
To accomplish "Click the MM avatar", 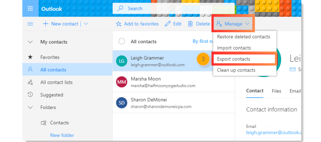I will (122, 82).
